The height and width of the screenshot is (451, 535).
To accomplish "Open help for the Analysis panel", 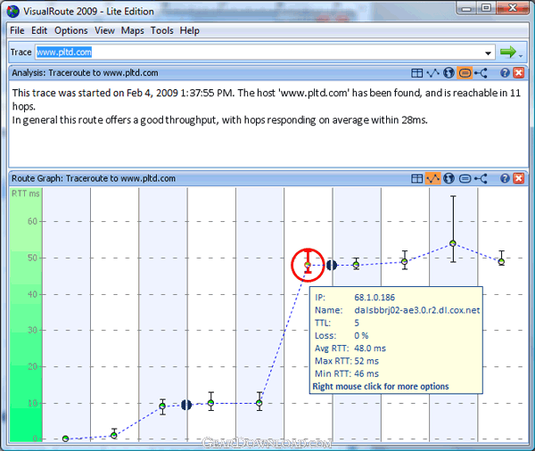I will point(505,73).
